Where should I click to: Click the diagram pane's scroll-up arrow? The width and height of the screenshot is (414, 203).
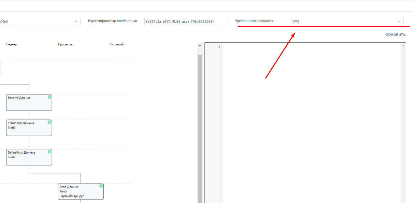tap(200, 45)
